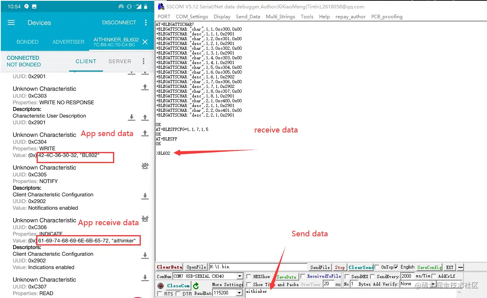This screenshot has height=298, width=487.
Task: Check the SendHEX option
Action: point(346,276)
